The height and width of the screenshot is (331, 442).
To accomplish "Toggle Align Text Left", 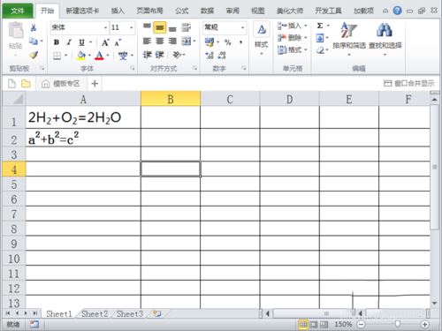I will (x=147, y=41).
